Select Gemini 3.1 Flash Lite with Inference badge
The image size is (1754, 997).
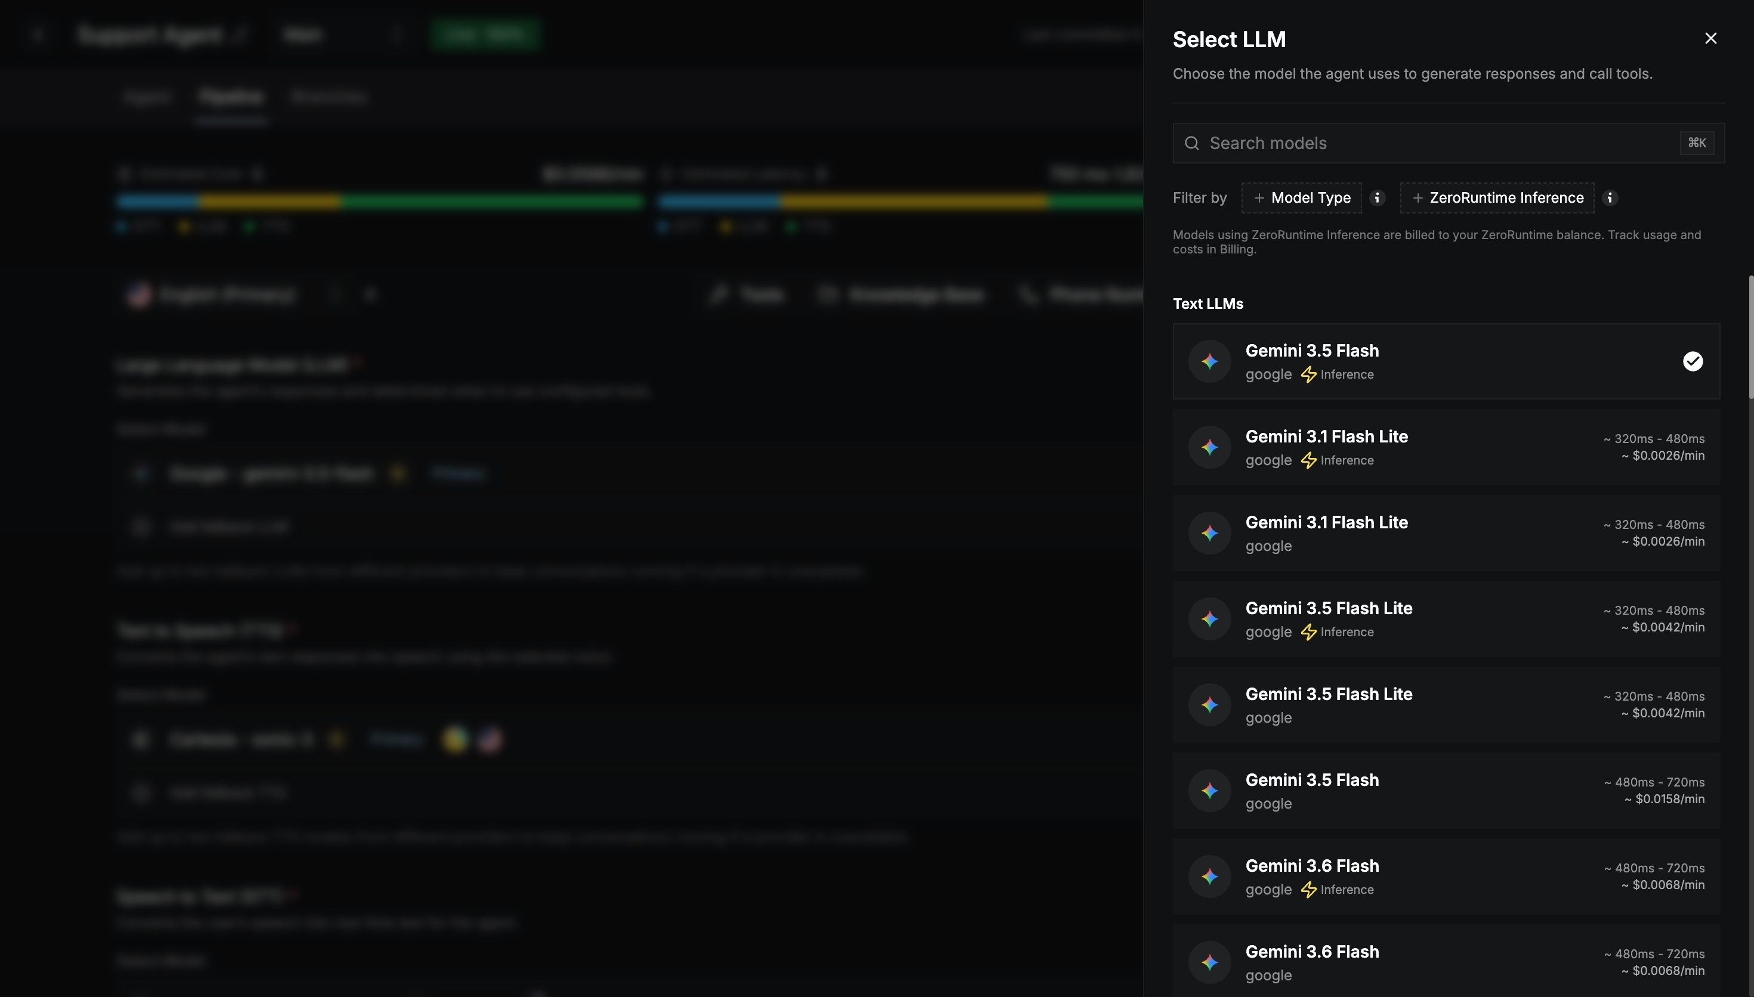point(1446,448)
